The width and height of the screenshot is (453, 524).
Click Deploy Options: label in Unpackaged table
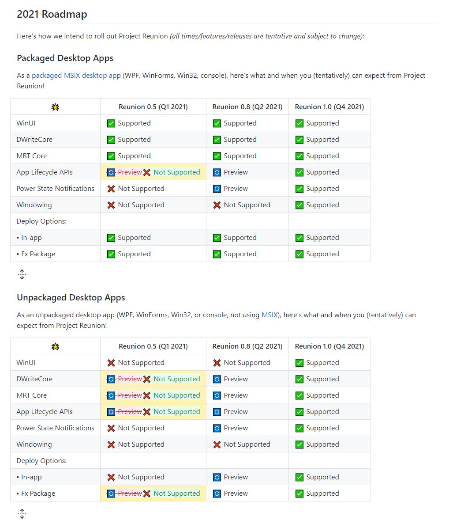click(x=42, y=461)
